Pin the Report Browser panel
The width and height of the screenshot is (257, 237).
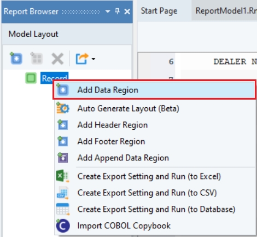click(118, 11)
